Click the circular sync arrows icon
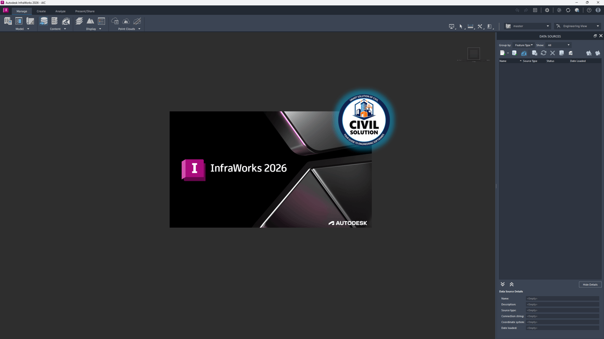Image resolution: width=604 pixels, height=339 pixels. point(568,10)
